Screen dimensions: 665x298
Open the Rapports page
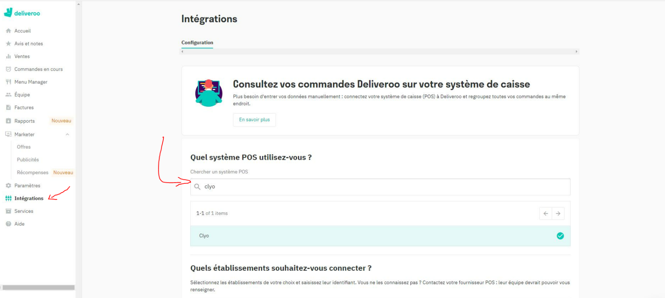24,121
